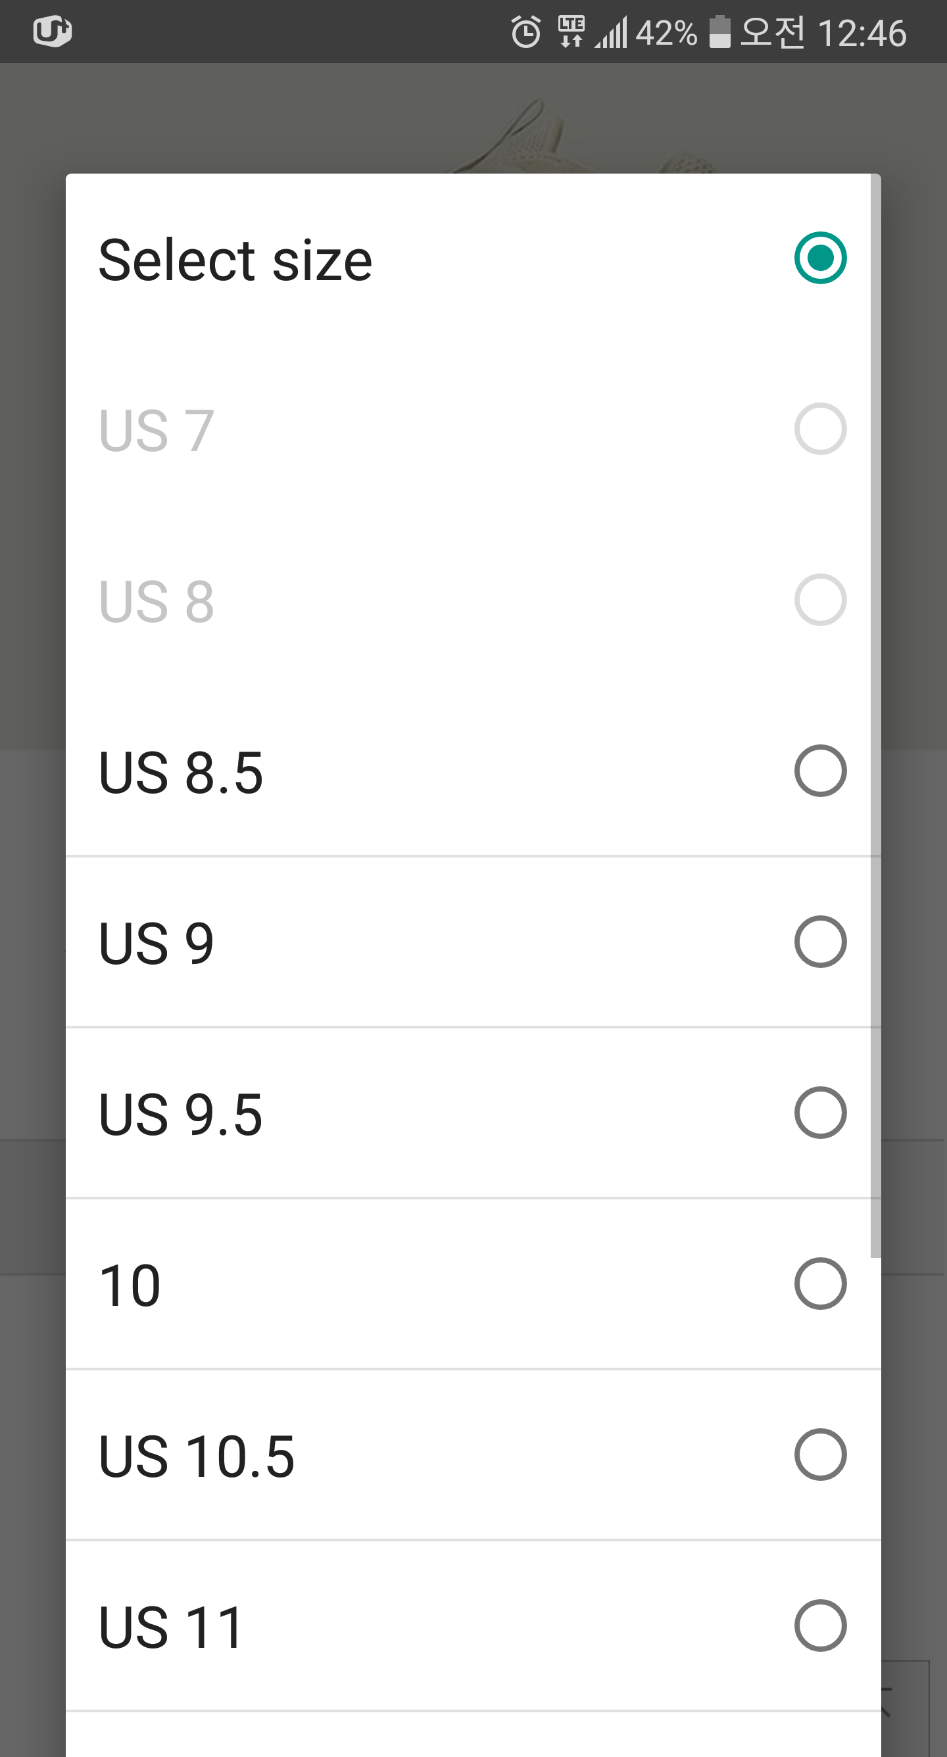
Task: Tap the 42% battery percentage text
Action: (666, 34)
